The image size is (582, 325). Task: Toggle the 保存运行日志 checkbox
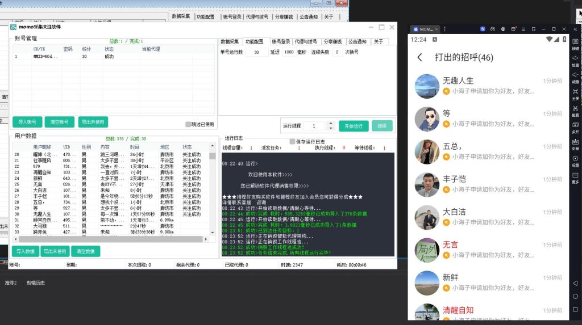293,141
